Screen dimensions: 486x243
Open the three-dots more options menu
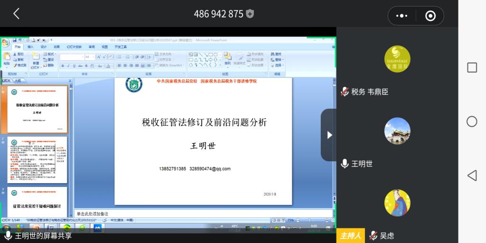[x=402, y=16]
